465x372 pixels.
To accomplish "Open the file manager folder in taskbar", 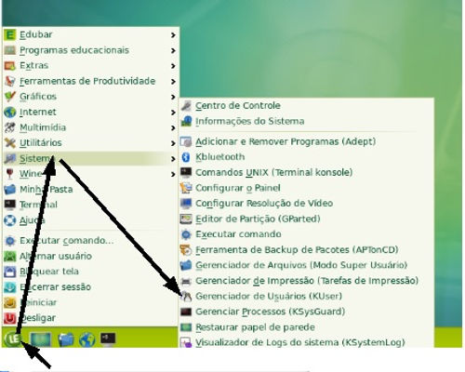I will [x=66, y=339].
